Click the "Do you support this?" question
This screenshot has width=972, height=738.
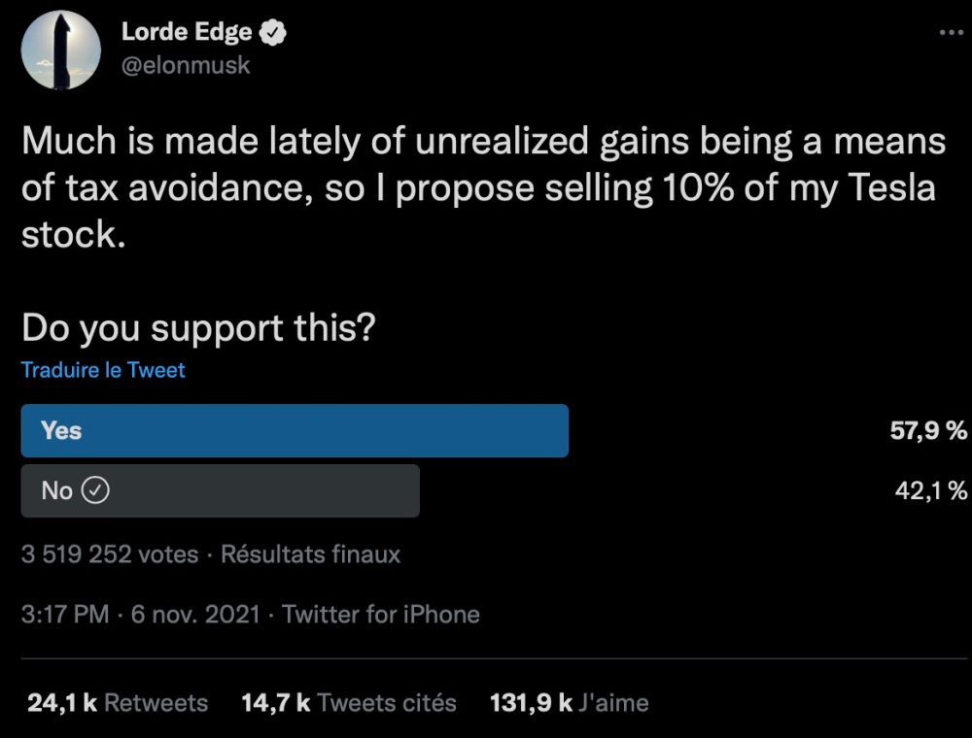(198, 328)
